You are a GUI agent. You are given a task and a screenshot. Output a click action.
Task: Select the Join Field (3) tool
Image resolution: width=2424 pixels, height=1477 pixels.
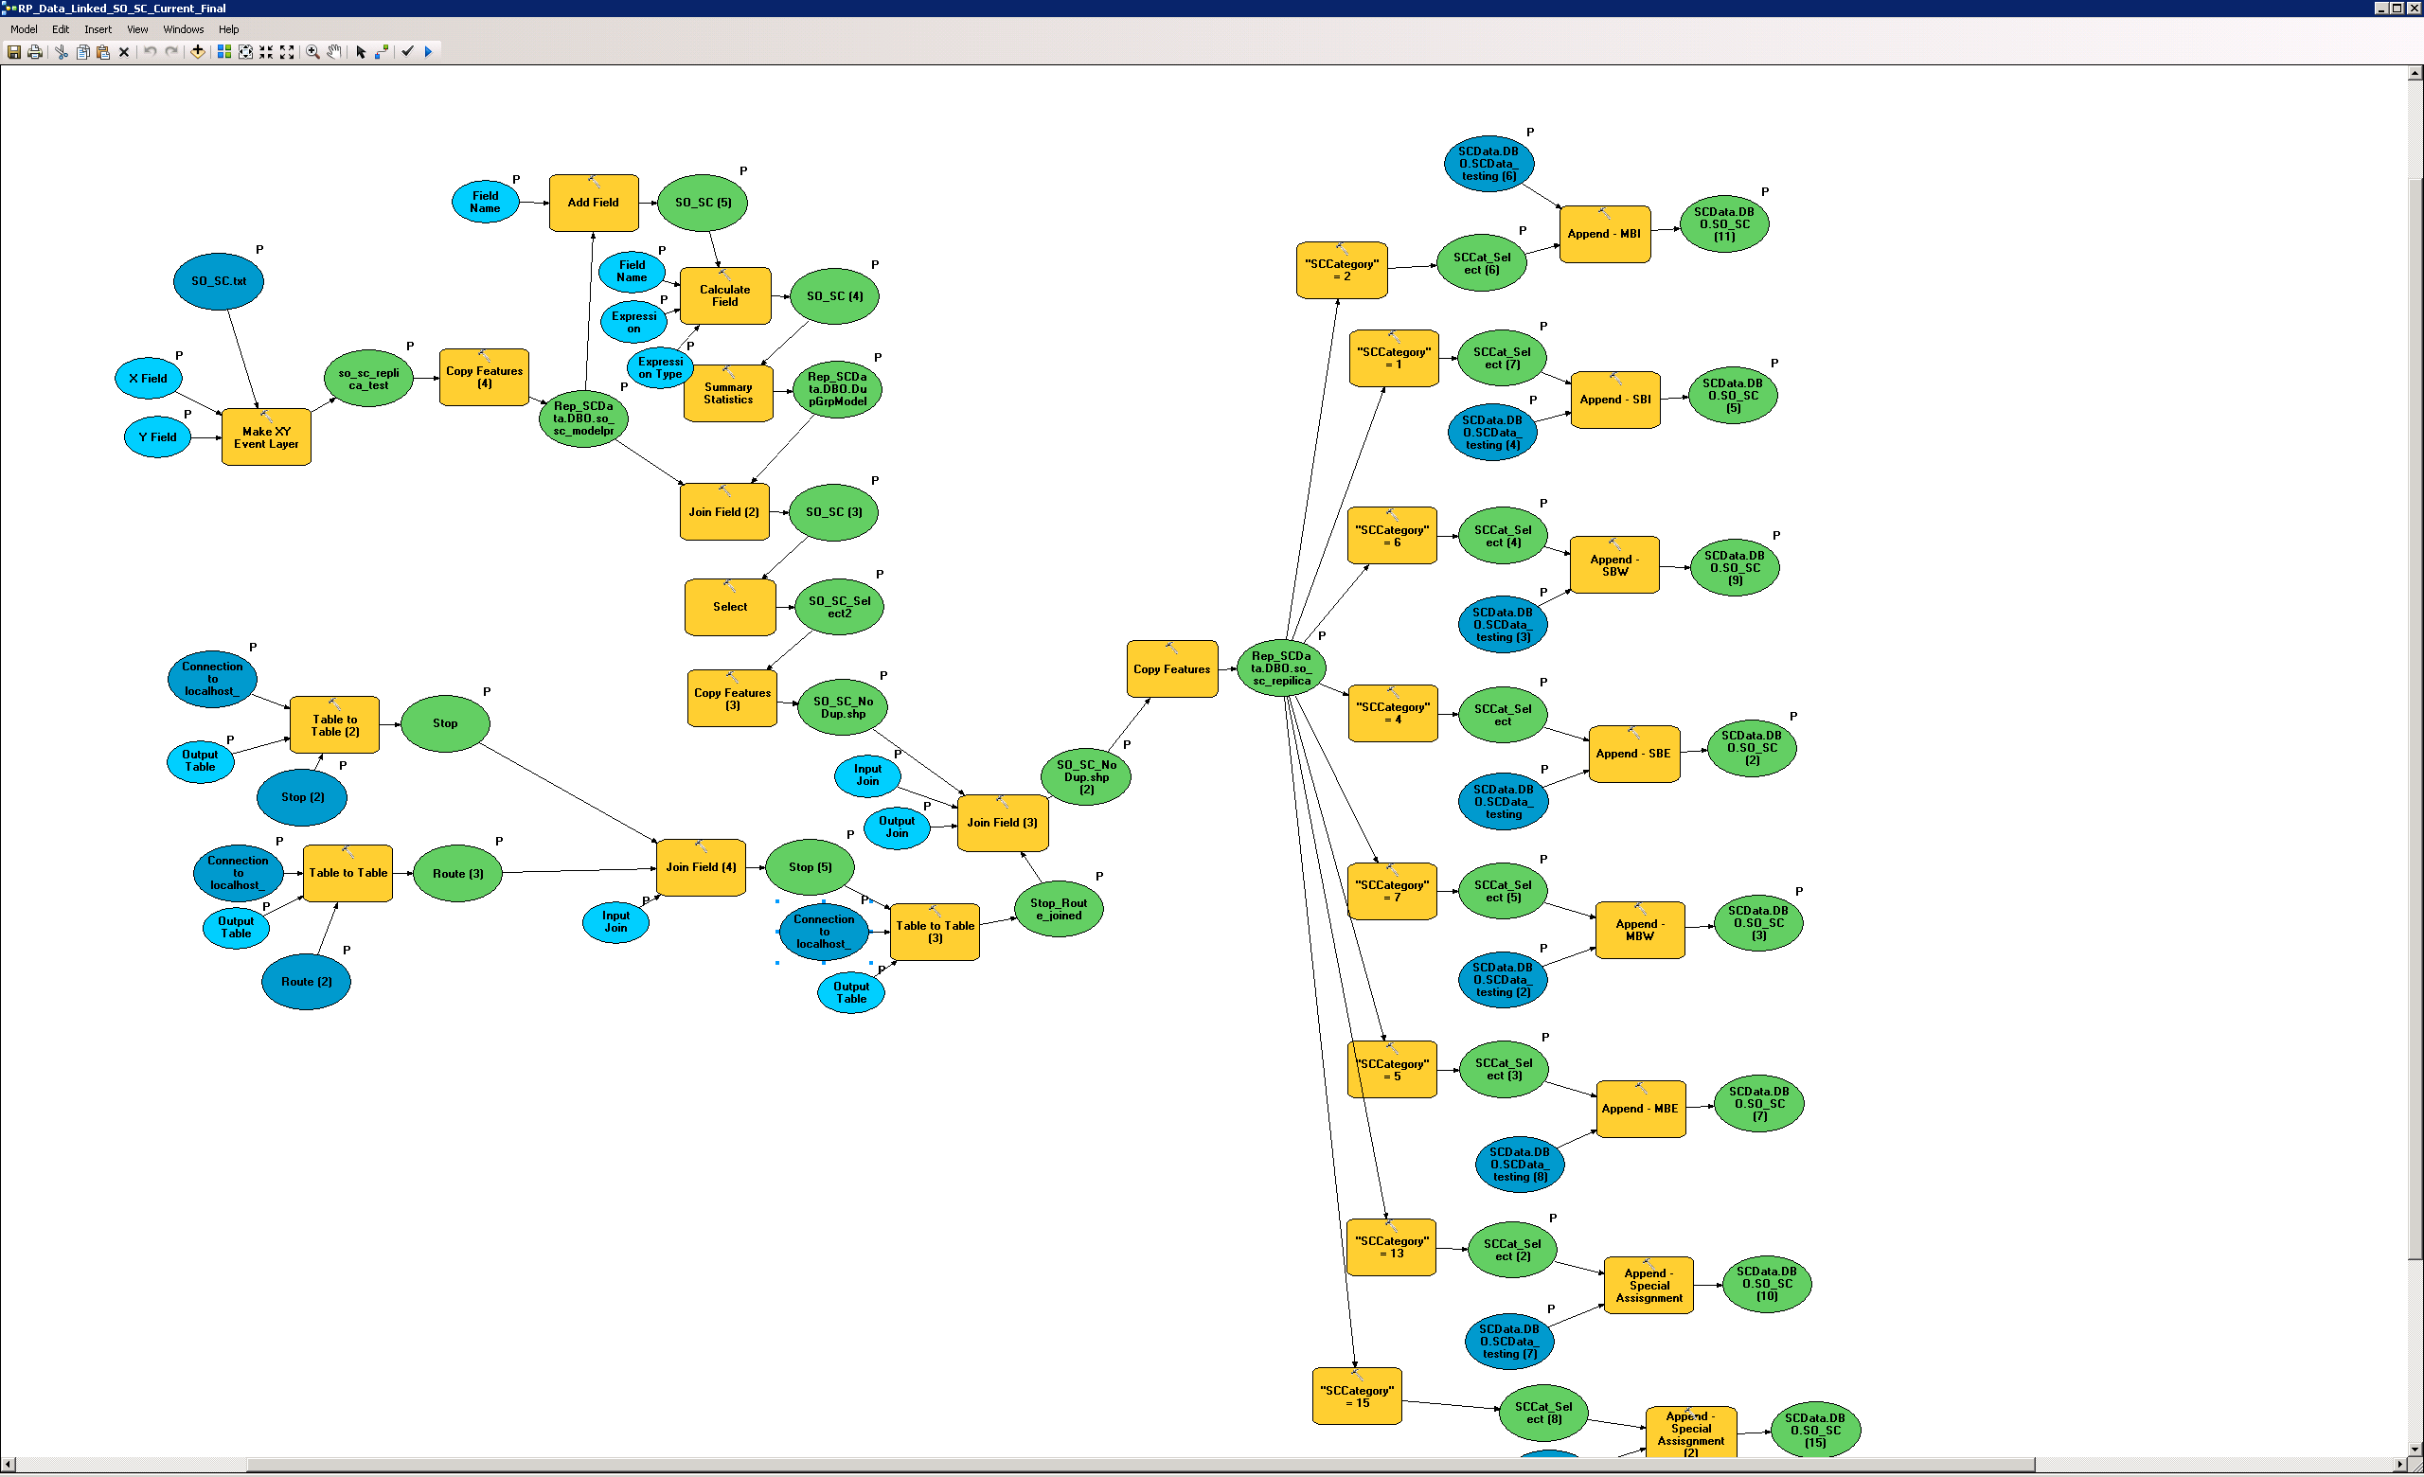[1003, 823]
